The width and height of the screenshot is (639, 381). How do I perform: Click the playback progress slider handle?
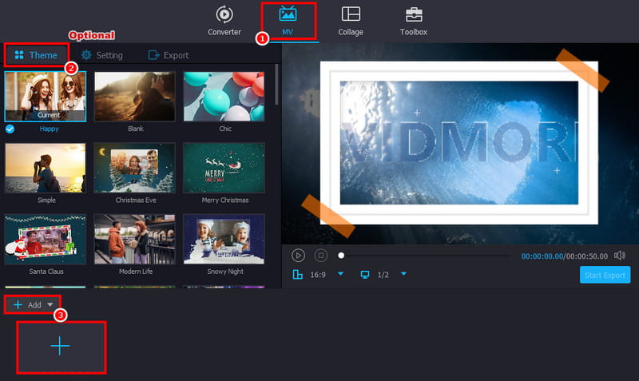click(341, 256)
